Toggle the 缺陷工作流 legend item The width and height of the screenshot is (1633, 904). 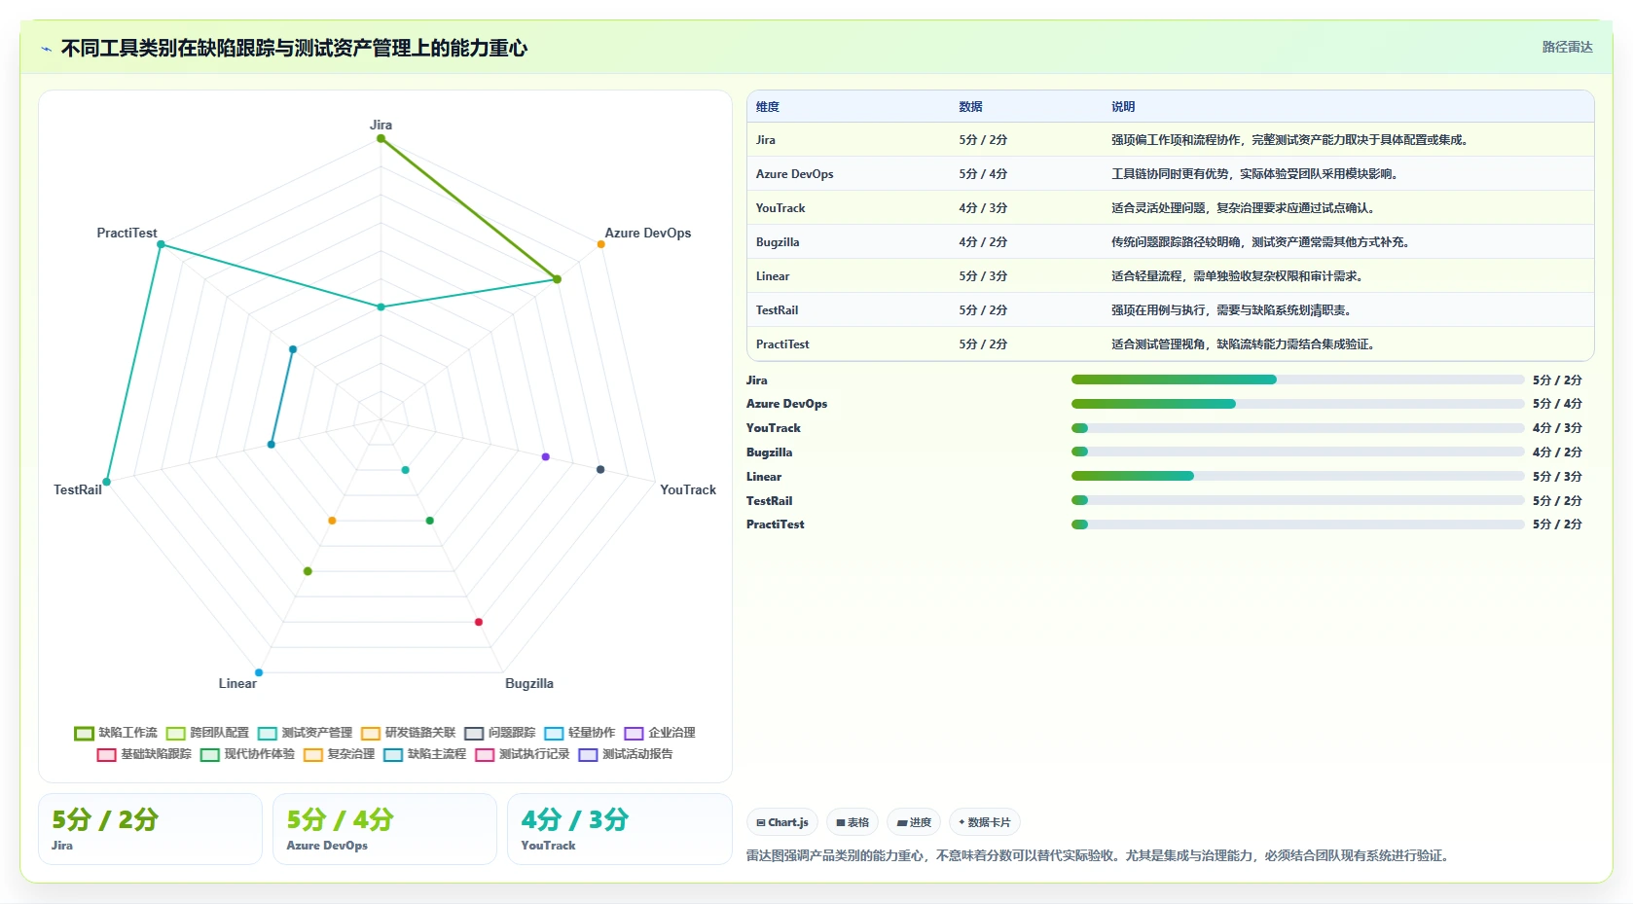(x=116, y=733)
